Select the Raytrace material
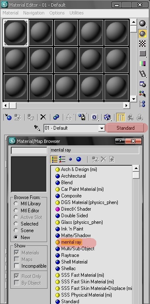Viewport: 150px width, 304px height. click(70, 255)
